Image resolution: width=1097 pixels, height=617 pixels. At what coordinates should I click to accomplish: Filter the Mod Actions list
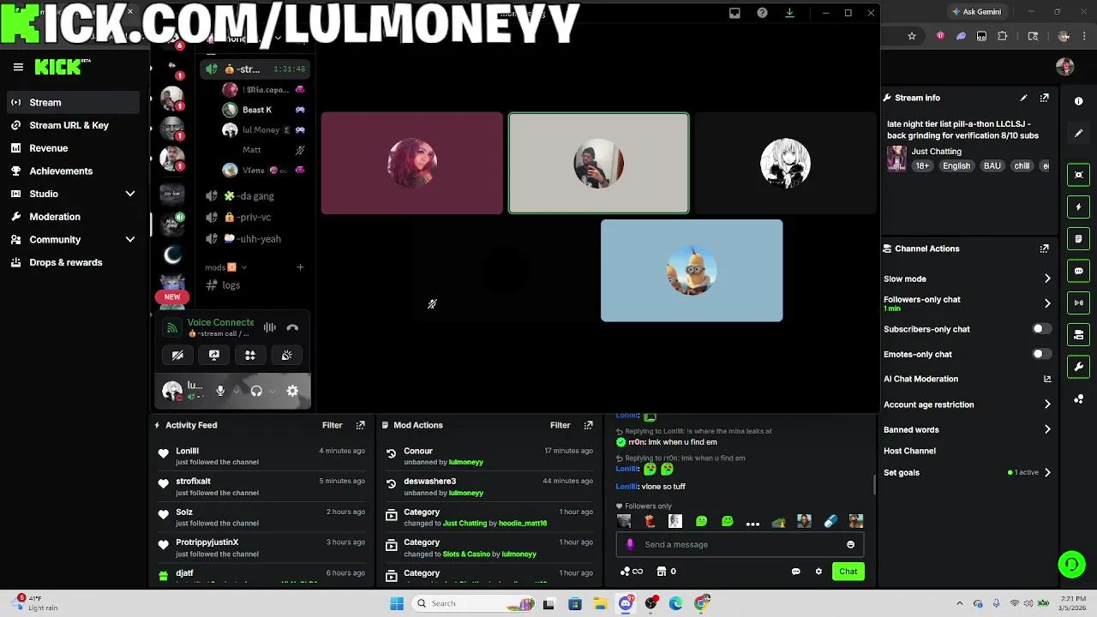(560, 425)
